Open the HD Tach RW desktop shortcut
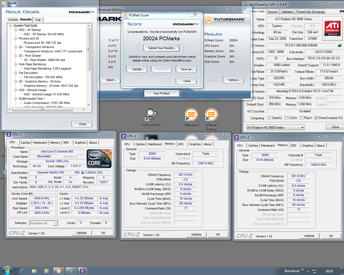The height and width of the screenshot is (275, 344). pyautogui.click(x=151, y=117)
